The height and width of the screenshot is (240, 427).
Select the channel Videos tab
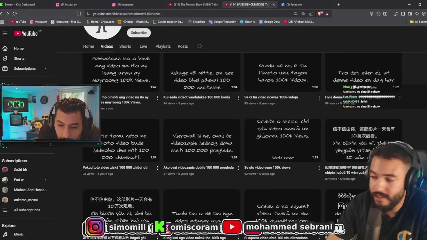pyautogui.click(x=107, y=46)
